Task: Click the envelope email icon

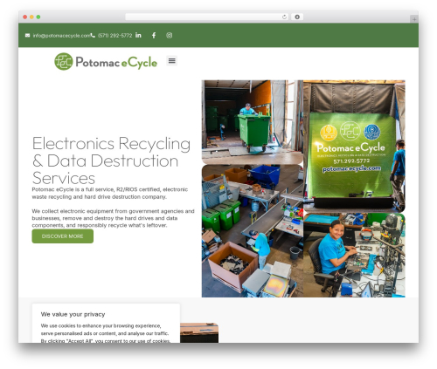Action: click(27, 36)
